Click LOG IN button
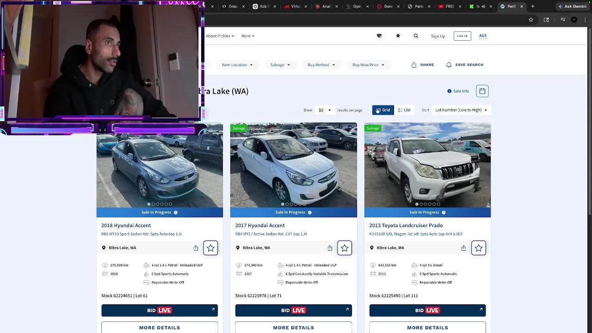The width and height of the screenshot is (592, 333). point(462,36)
